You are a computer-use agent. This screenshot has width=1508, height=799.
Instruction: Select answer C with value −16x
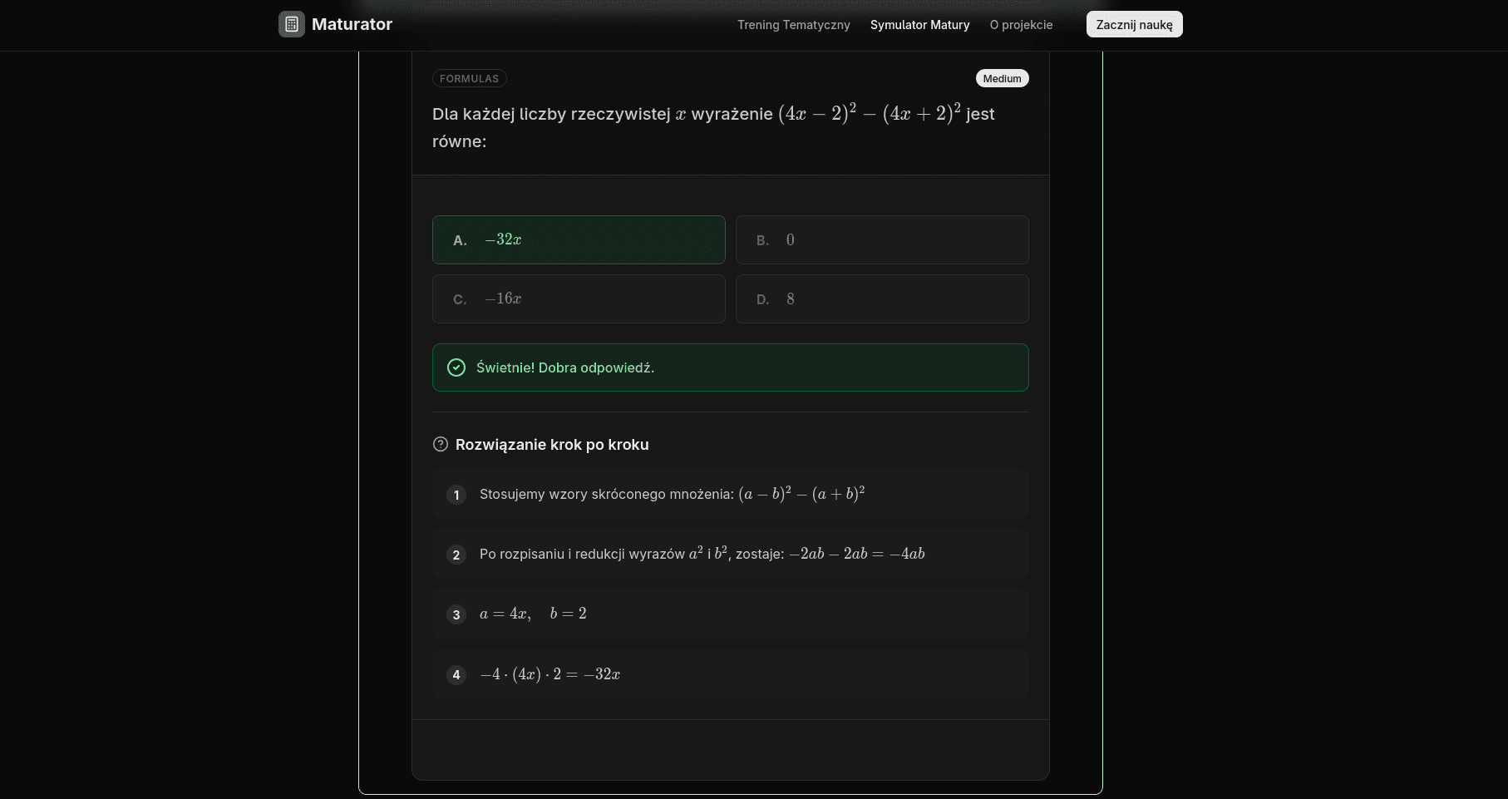[578, 298]
